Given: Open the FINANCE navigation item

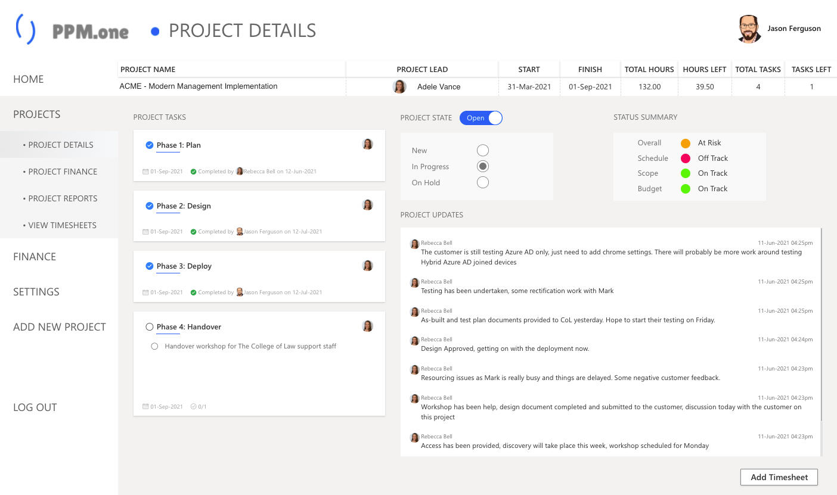Looking at the screenshot, I should 35,257.
